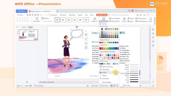This screenshot has height=96, width=171.
Task: Expand the Weight submenu
Action: click(109, 73)
